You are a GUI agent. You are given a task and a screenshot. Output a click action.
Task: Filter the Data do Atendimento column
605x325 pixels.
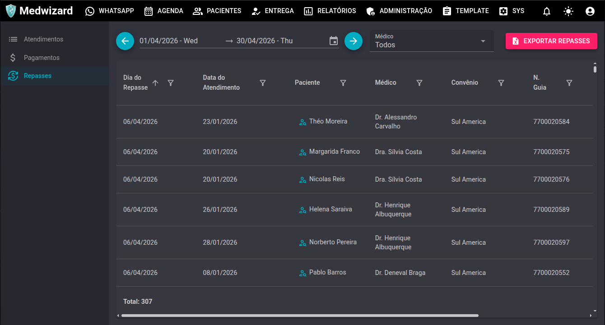point(263,83)
